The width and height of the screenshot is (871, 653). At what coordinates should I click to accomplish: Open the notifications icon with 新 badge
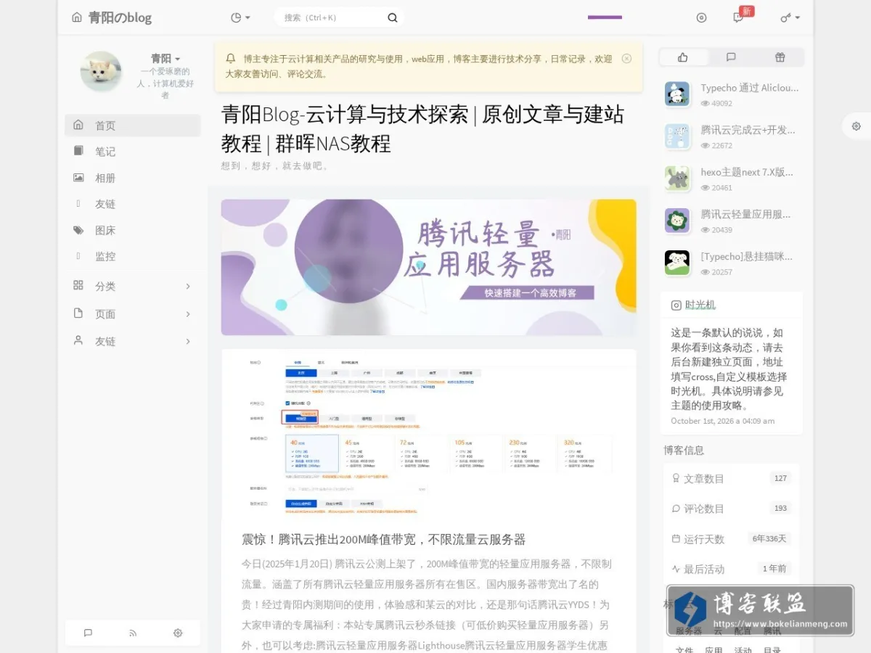tap(738, 17)
